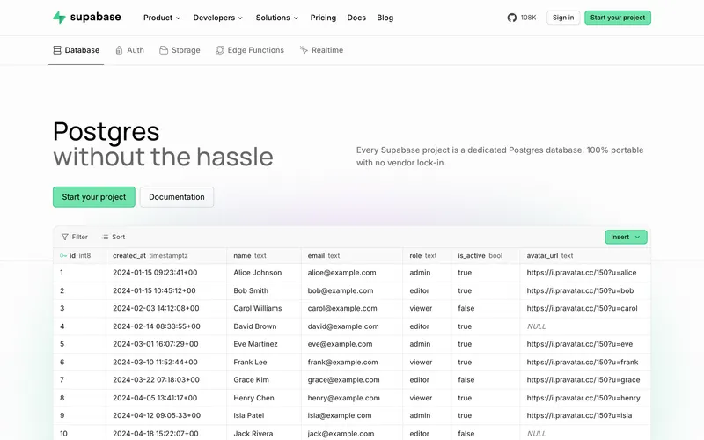Viewport: 704px width, 440px height.
Task: Select timestamp 2024-01-15 10:45:12+00
Action: [166, 290]
